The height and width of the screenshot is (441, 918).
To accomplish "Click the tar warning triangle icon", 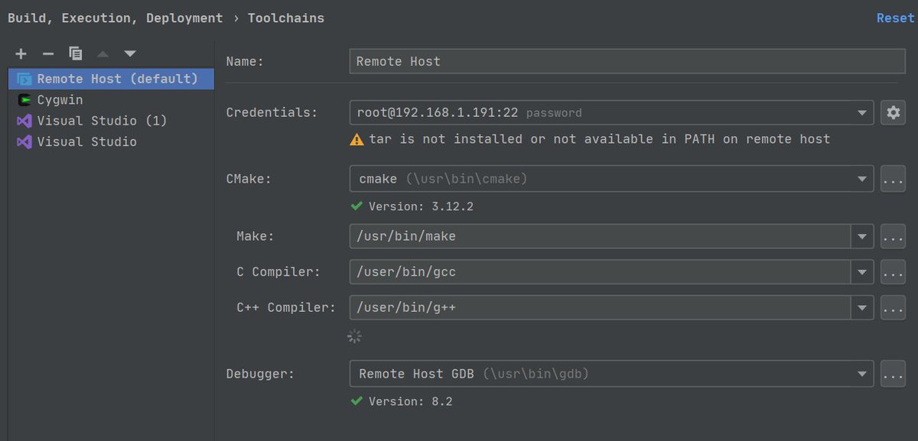I will coord(356,139).
